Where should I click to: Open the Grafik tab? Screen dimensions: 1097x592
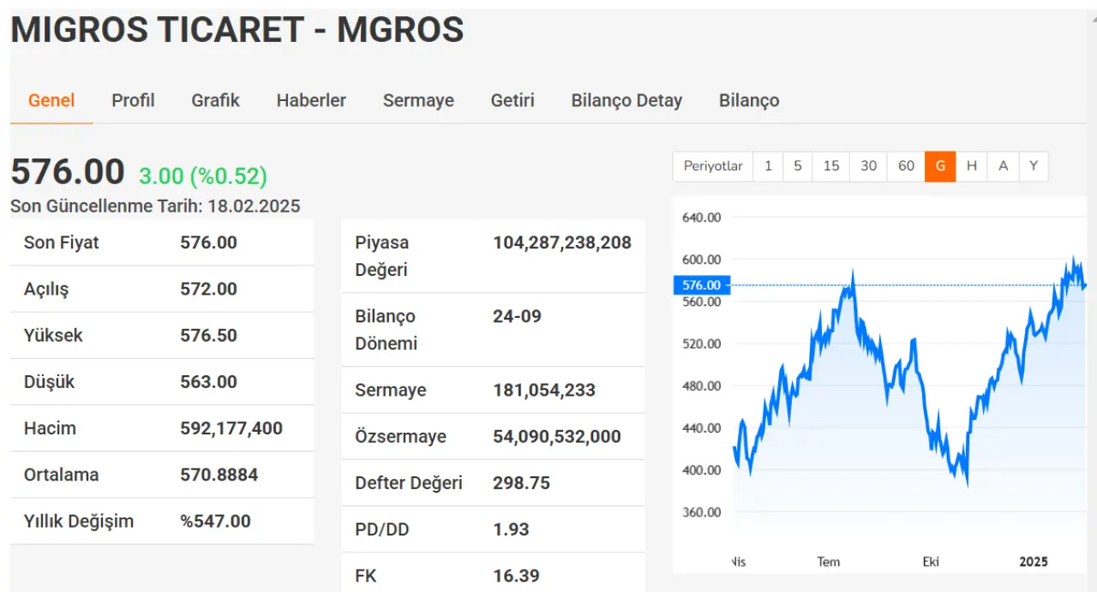pyautogui.click(x=215, y=100)
